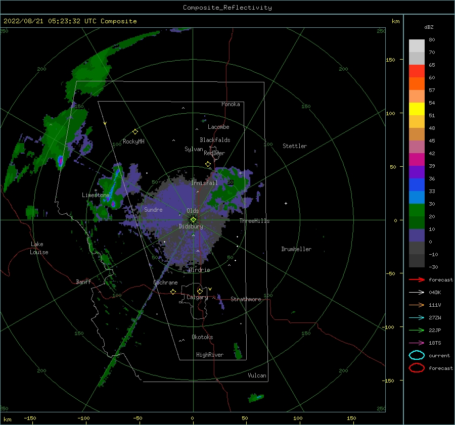
Task: Click the Calgary city label
Action: [197, 297]
